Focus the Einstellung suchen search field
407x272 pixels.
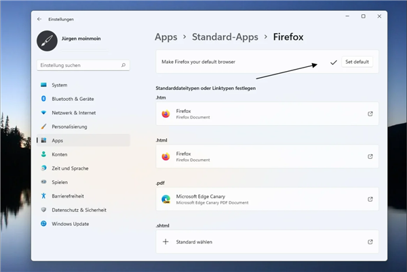[x=78, y=66]
